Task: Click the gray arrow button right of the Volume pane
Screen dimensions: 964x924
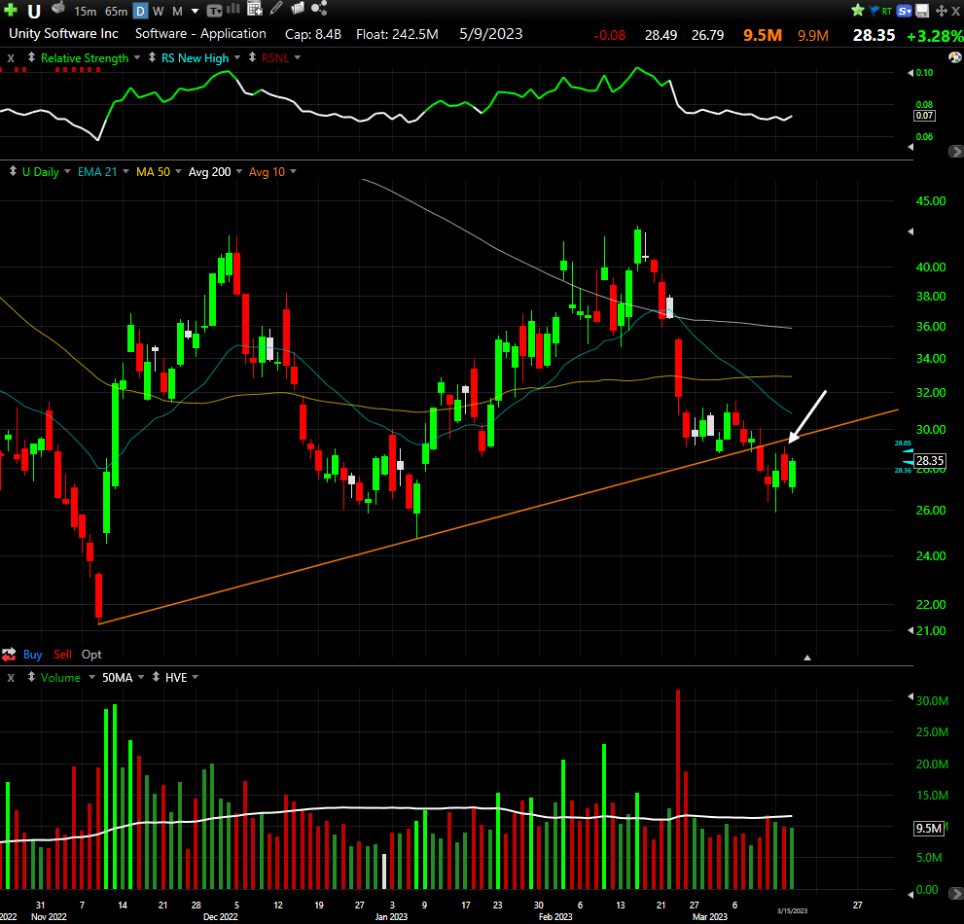Action: tap(956, 893)
